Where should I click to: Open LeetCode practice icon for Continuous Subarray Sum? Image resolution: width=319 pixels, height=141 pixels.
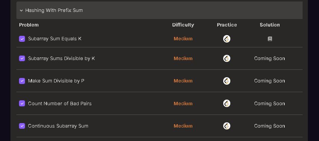[227, 126]
